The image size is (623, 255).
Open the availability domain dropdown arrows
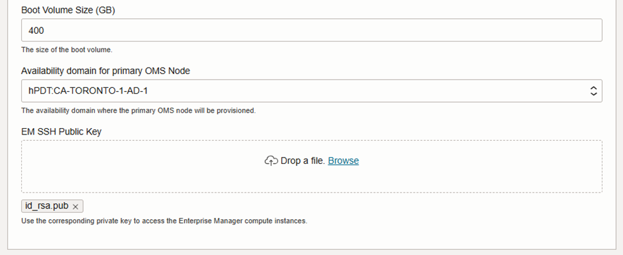tap(594, 91)
